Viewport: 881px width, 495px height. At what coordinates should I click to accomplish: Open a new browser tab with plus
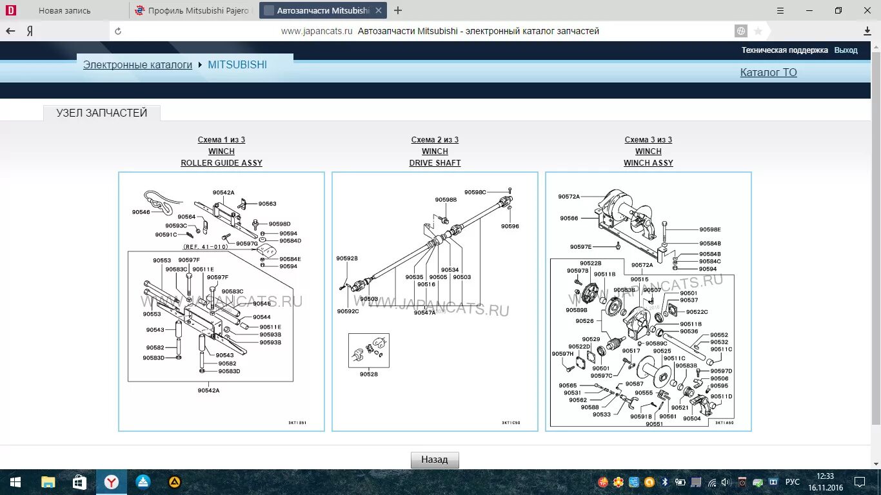coord(398,10)
